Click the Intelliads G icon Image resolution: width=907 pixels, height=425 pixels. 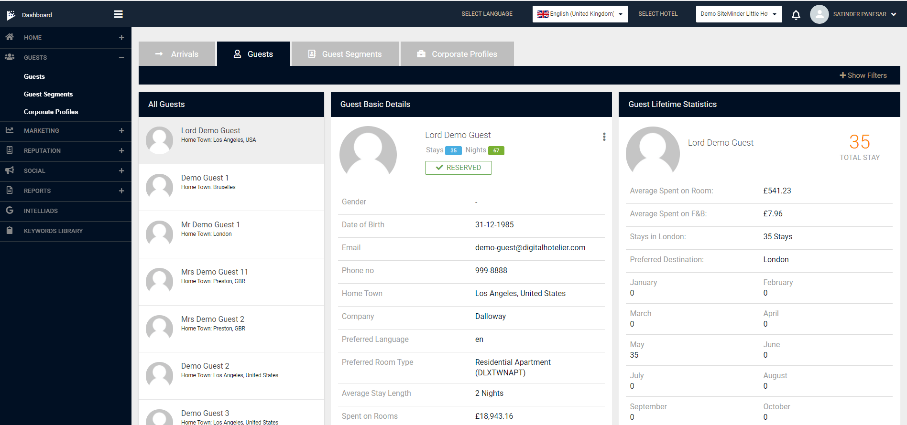point(10,210)
